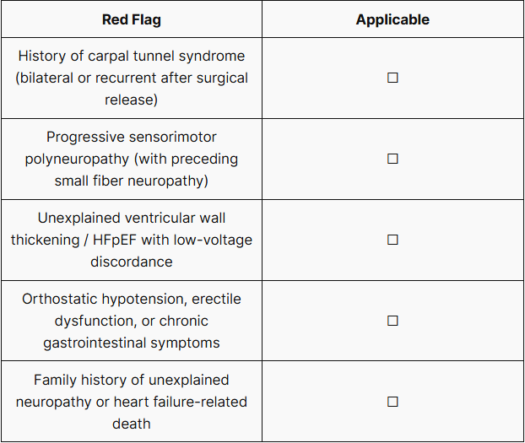The image size is (525, 443).
Task: Check the orthostatic hypotension row checkbox
Action: (392, 321)
